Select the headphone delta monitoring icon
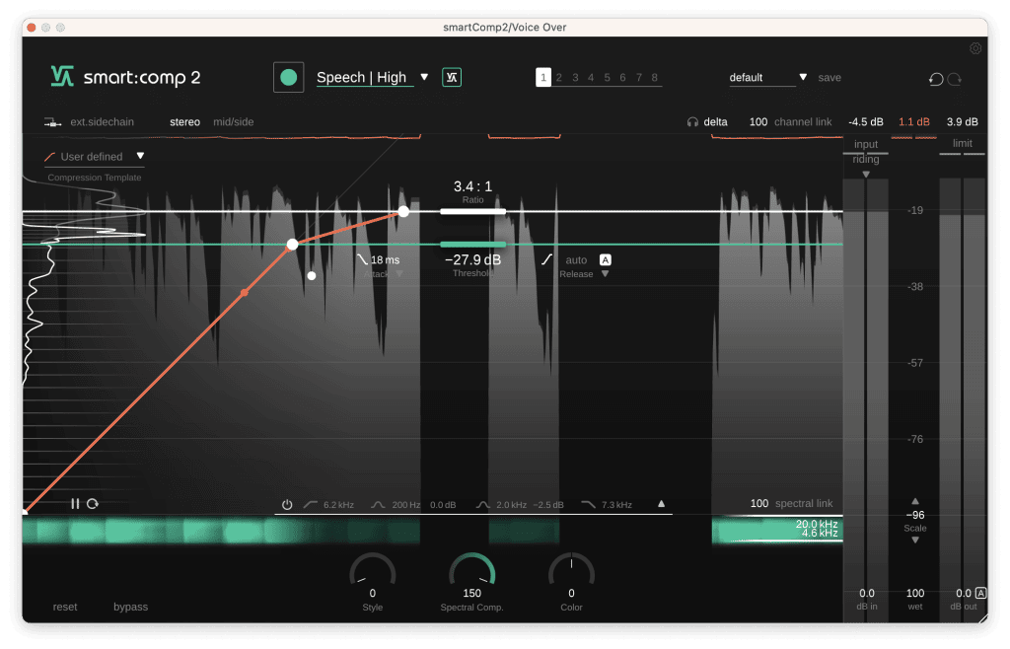This screenshot has width=1010, height=649. (x=694, y=121)
